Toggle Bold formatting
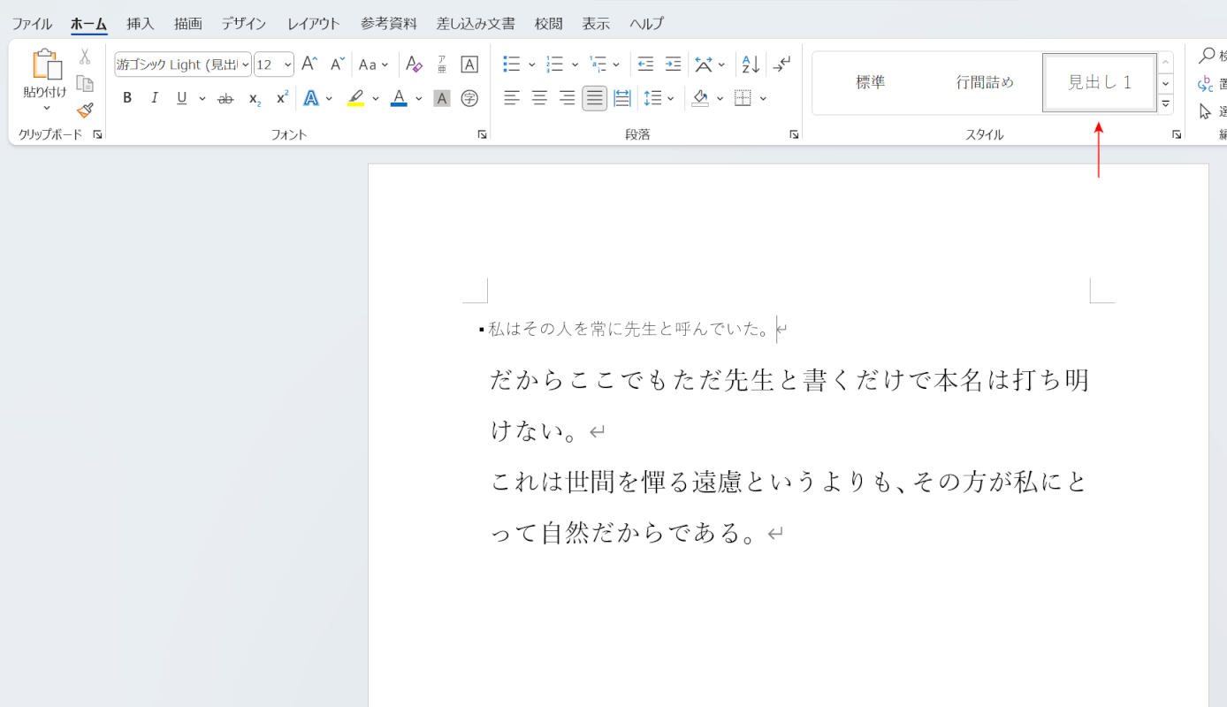This screenshot has width=1227, height=707. click(x=127, y=98)
